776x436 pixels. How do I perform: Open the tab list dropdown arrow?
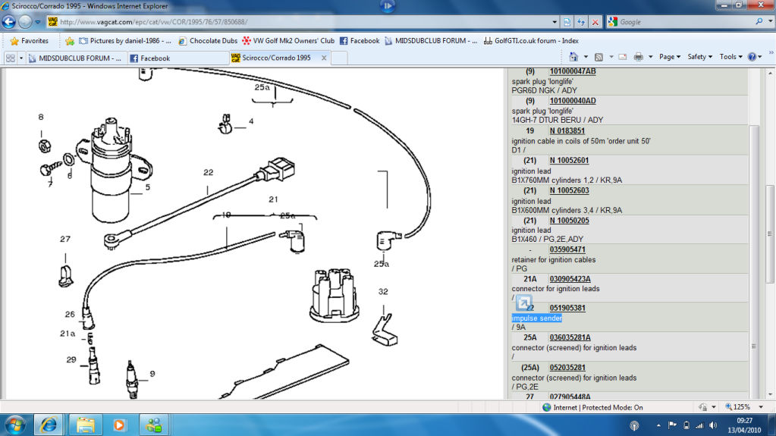tap(21, 58)
